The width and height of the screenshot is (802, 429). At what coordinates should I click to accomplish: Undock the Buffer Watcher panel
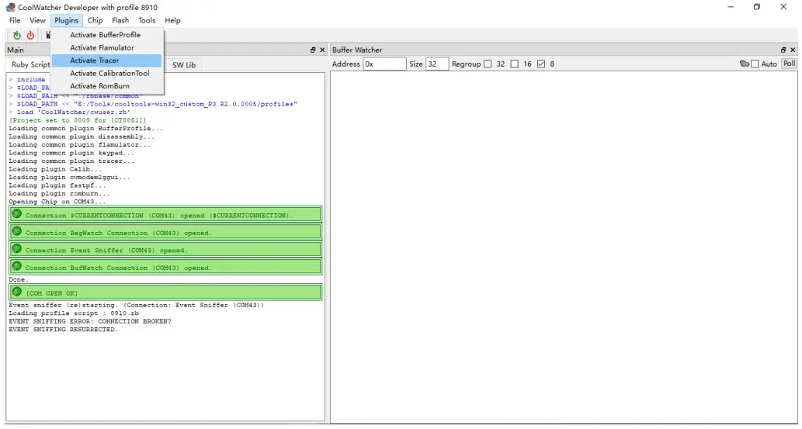tap(782, 50)
